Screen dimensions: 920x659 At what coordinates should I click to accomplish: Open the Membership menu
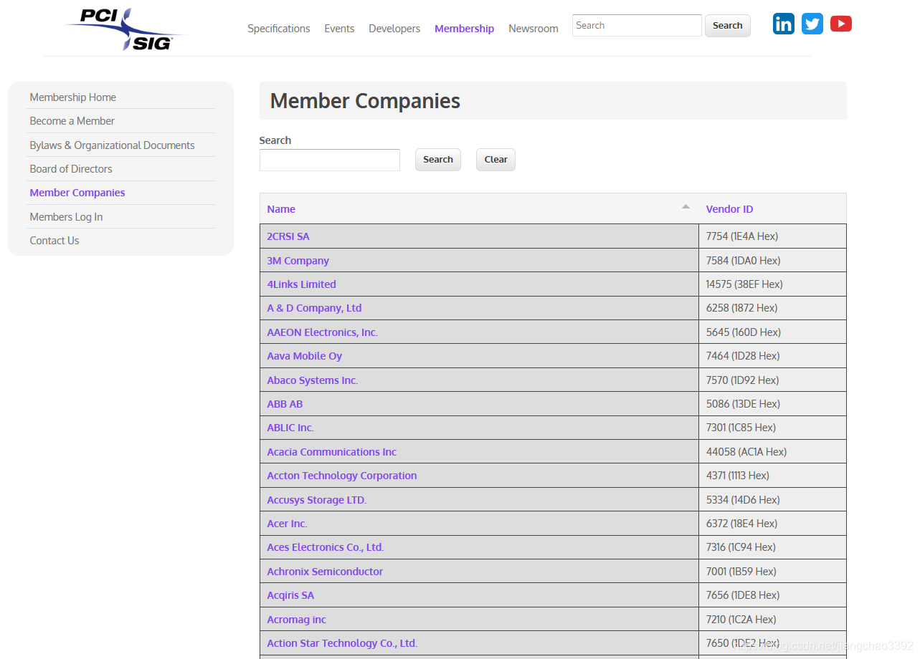tap(464, 29)
